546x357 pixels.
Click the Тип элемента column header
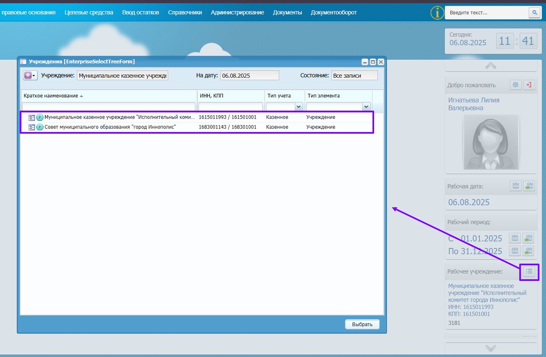tap(339, 96)
